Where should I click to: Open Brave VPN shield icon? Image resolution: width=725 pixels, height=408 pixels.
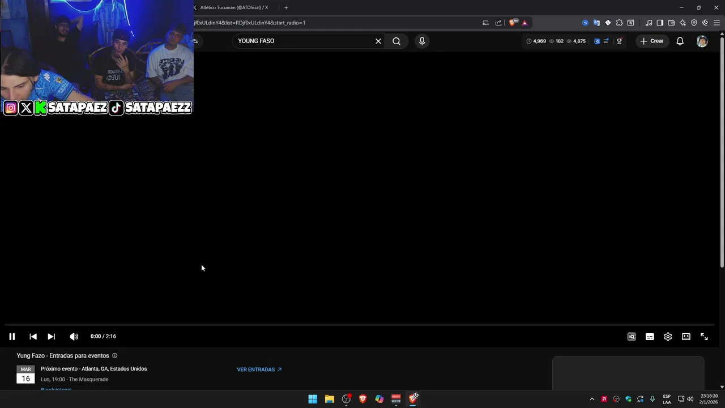694,23
